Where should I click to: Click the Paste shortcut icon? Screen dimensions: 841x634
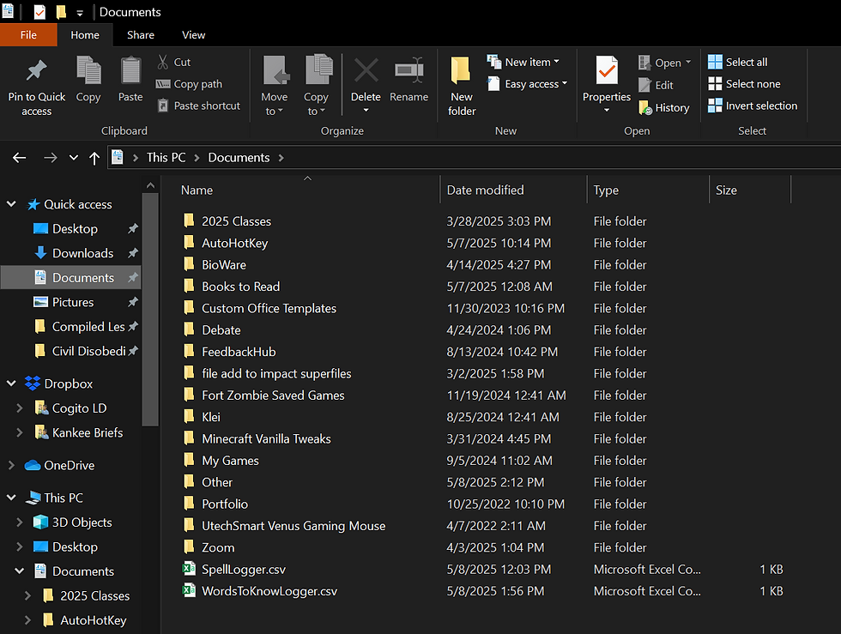coord(162,106)
